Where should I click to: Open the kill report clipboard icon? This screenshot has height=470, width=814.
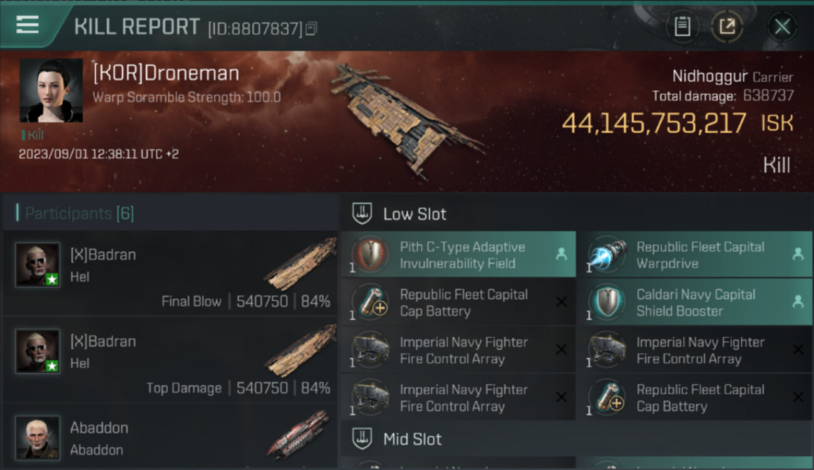(682, 27)
